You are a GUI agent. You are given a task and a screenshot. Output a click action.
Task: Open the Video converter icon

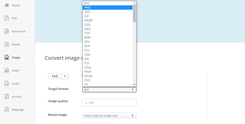6,70
